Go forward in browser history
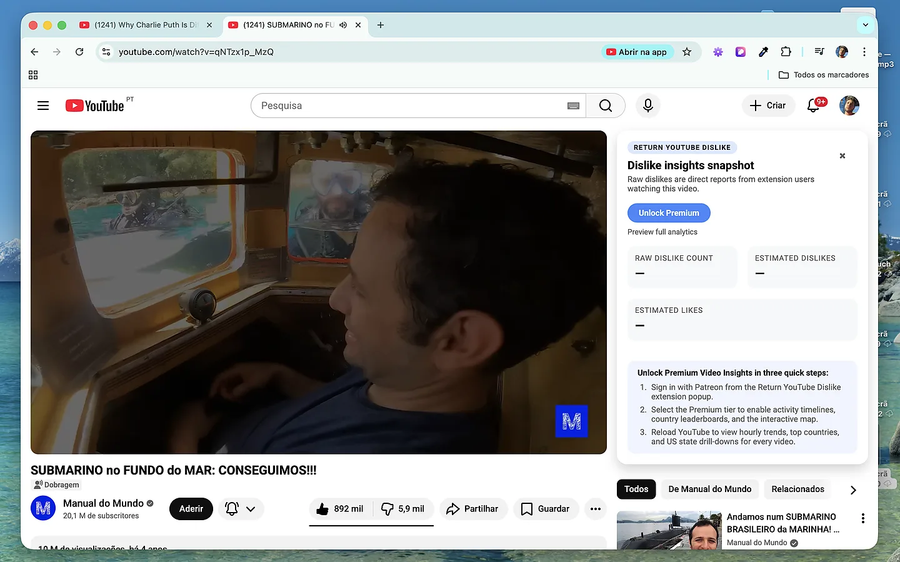The image size is (900, 562). pos(57,52)
